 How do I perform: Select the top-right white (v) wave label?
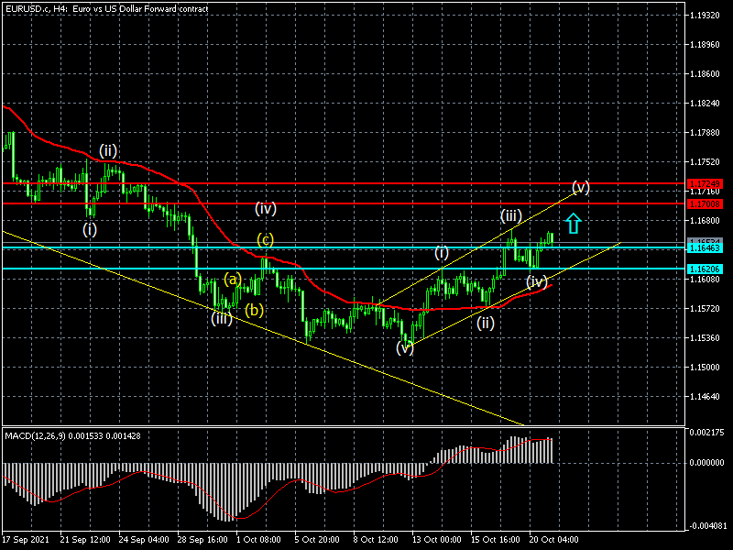click(x=581, y=188)
